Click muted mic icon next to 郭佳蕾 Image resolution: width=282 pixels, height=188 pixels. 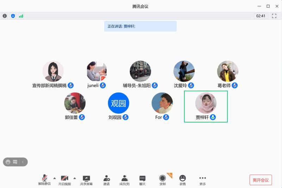pos(82,117)
